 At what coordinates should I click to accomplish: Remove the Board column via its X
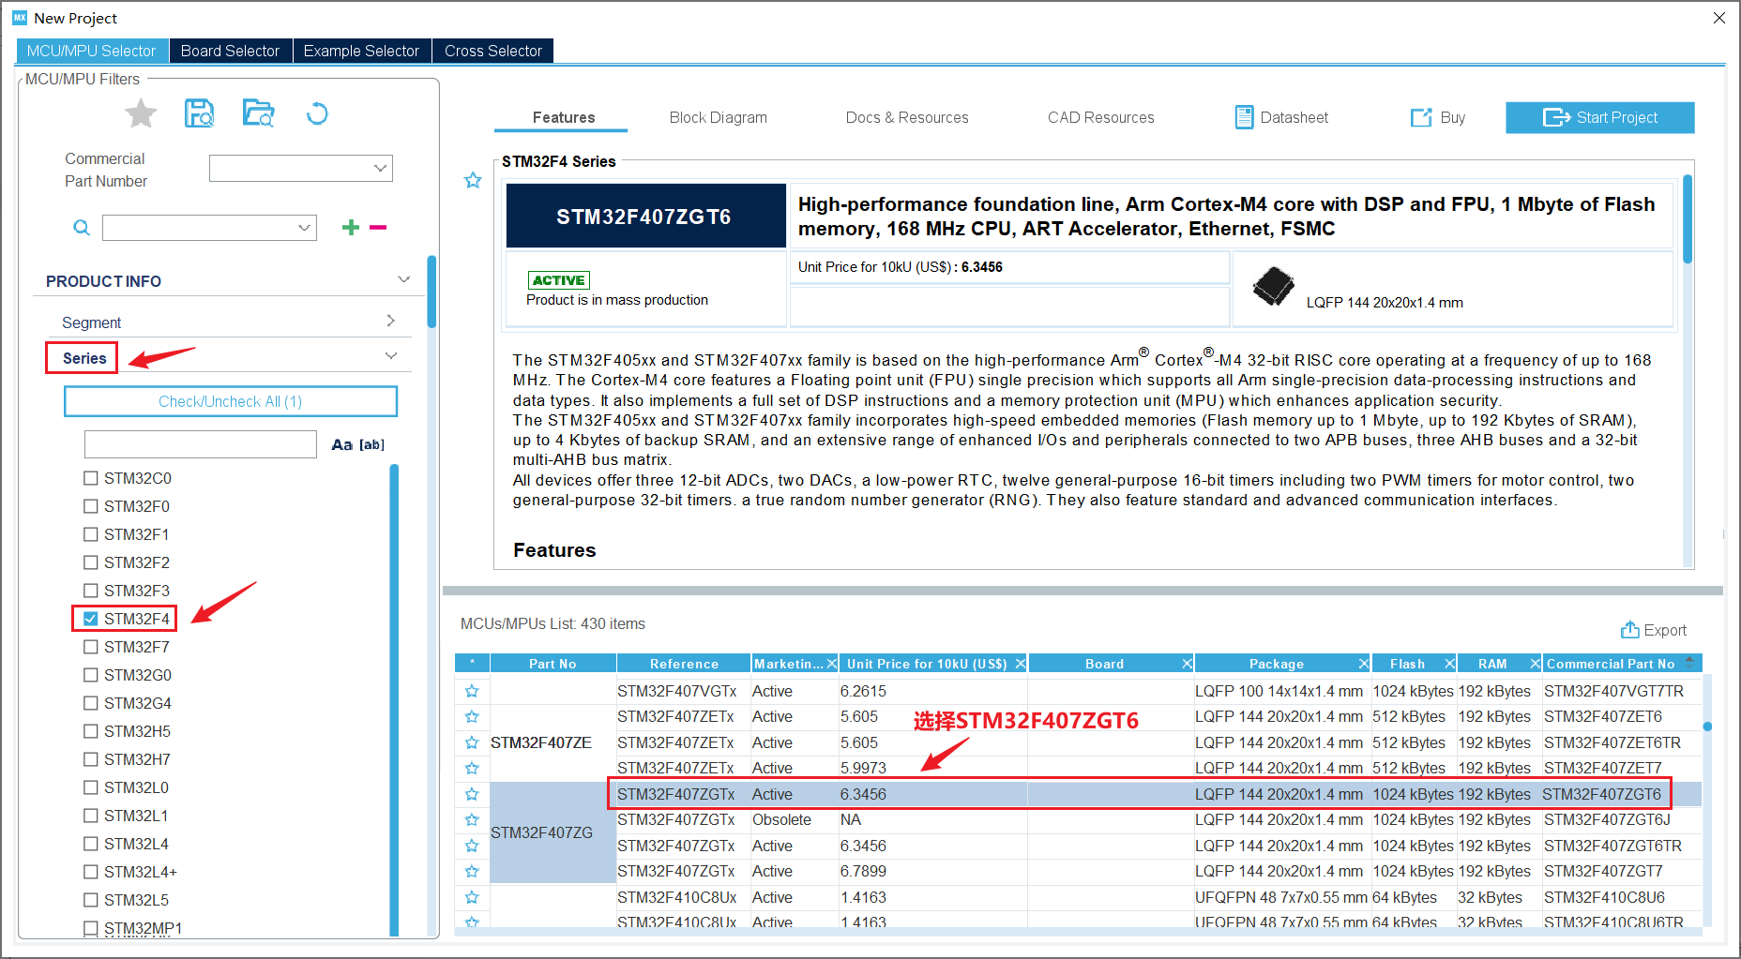1187,664
